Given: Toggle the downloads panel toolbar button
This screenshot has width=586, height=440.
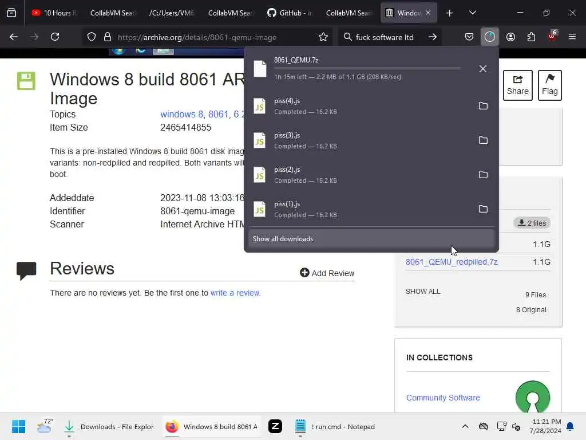Looking at the screenshot, I should point(490,37).
